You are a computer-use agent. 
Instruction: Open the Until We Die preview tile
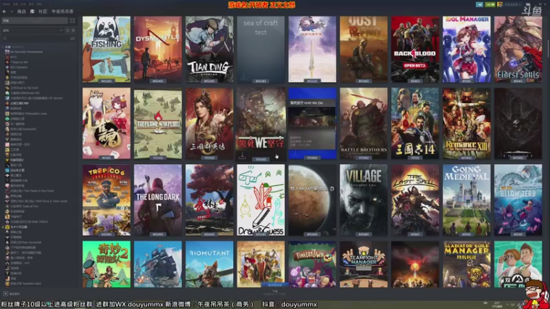tap(312, 124)
